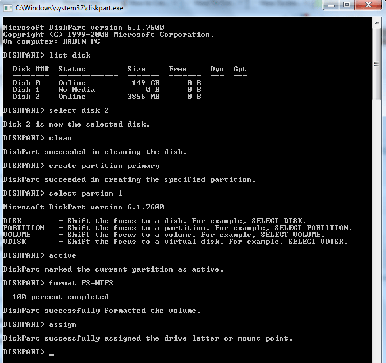The width and height of the screenshot is (386, 363).
Task: Click the vertical scrollbar thumb
Action: [x=377, y=64]
